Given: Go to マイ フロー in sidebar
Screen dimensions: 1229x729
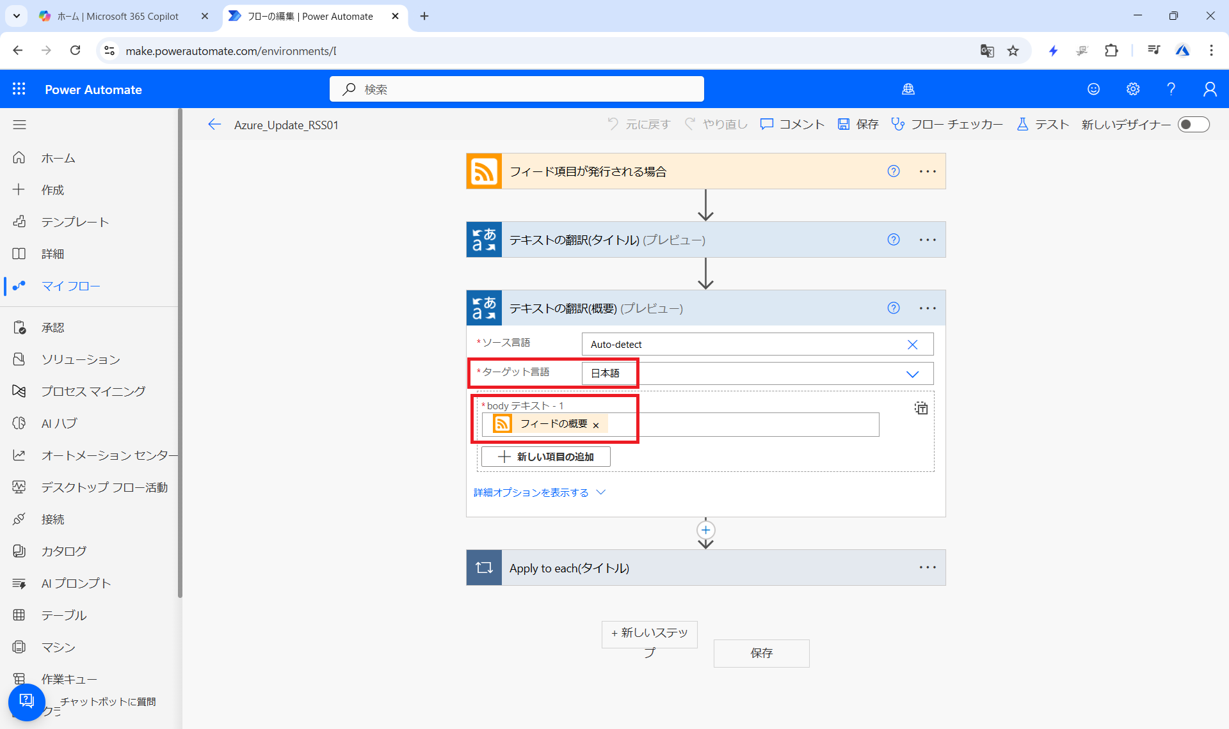Looking at the screenshot, I should [x=70, y=286].
